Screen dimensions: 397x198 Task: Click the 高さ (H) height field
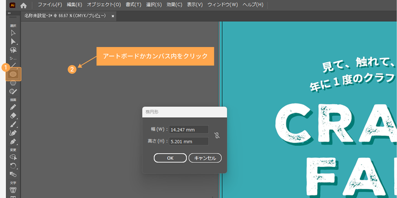[188, 142]
